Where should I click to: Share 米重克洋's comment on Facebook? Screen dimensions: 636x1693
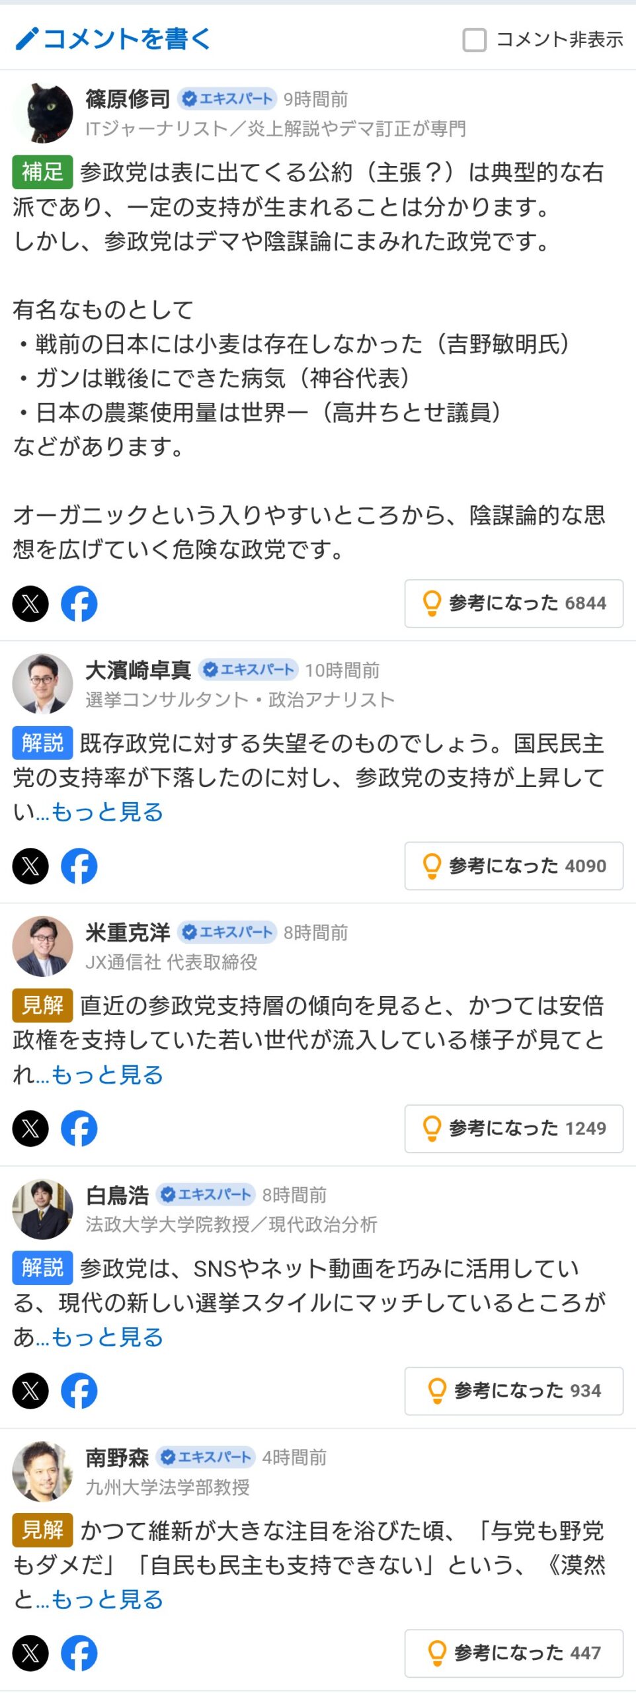(79, 1128)
